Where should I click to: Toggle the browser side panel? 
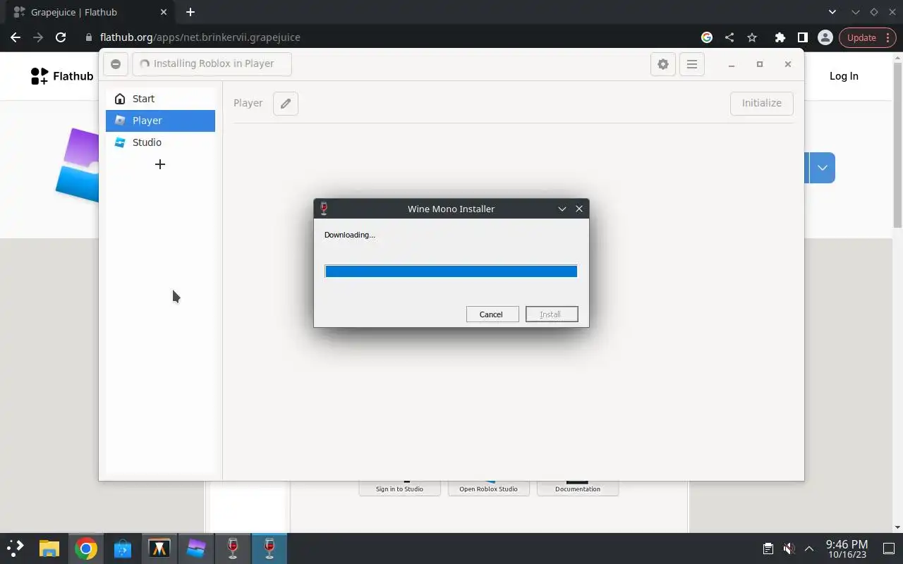(802, 37)
